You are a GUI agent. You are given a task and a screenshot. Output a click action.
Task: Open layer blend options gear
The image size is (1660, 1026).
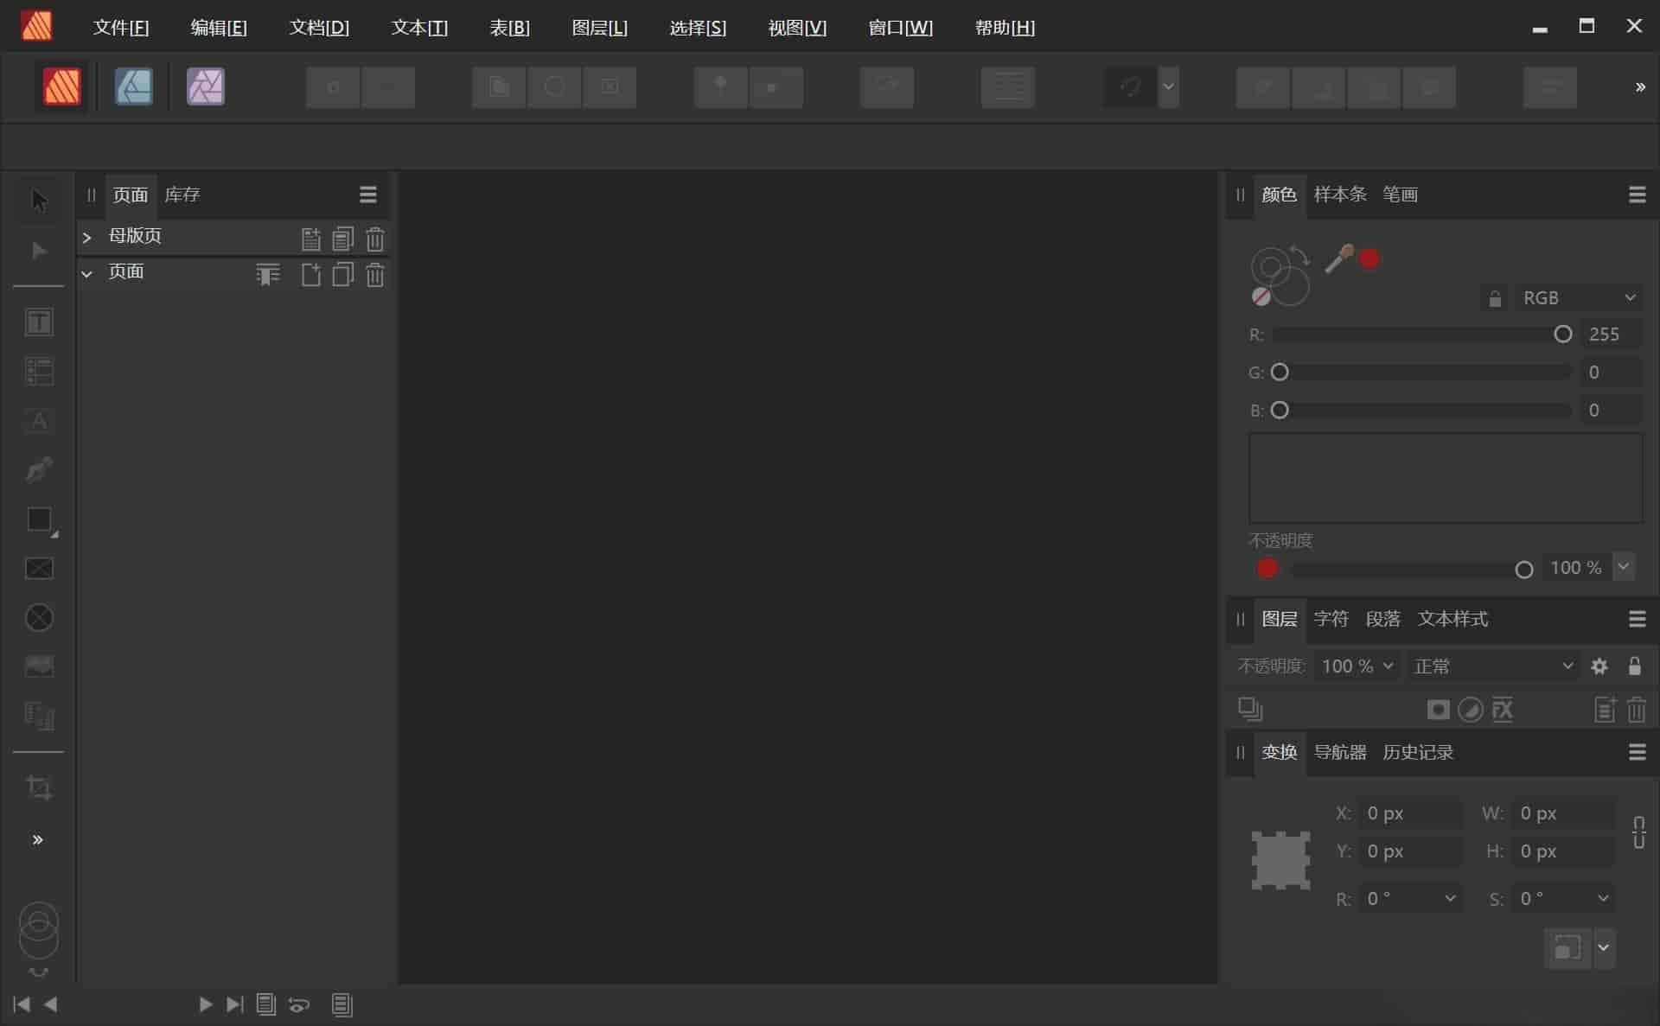click(x=1599, y=666)
